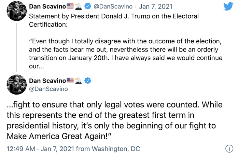The image size is (239, 157).
Task: Click the US flag emoji in the parent tweet name
Action: tap(70, 6)
